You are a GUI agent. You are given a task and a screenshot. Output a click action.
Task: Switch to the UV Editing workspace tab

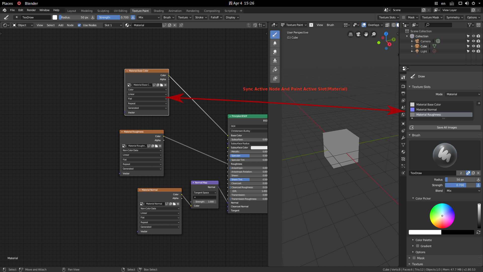tap(120, 11)
